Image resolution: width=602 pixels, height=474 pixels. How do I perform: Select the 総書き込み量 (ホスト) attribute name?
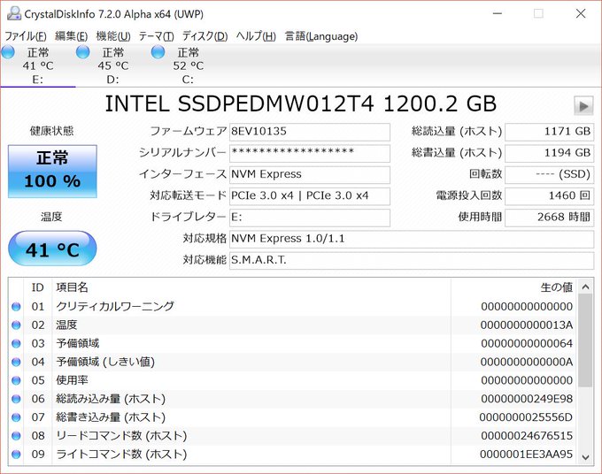111,417
